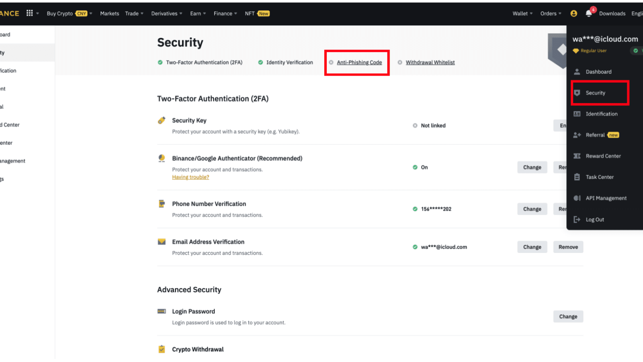Screen dimensions: 643x362
Task: Open the apps grid icon next to the logo
Action: click(30, 13)
